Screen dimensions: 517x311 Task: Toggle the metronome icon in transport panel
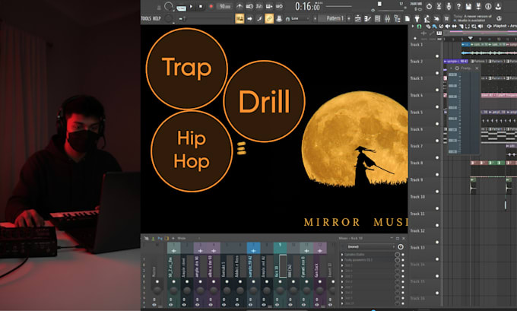pyautogui.click(x=239, y=6)
